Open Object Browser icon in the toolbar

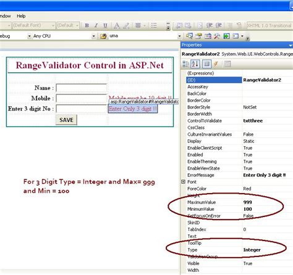208,36
